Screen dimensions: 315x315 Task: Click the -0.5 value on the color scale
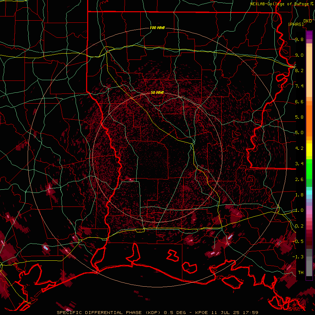[298, 241]
